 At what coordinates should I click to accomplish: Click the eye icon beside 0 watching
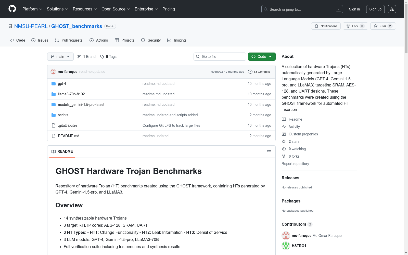point(284,149)
